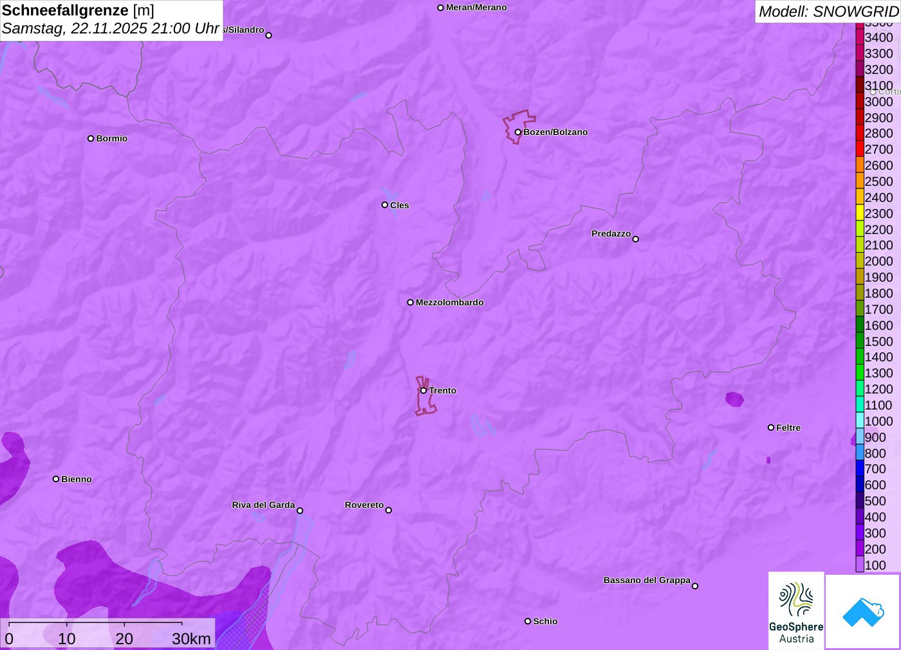This screenshot has height=650, width=901.
Task: Click the Bienno city marker
Action: click(56, 479)
